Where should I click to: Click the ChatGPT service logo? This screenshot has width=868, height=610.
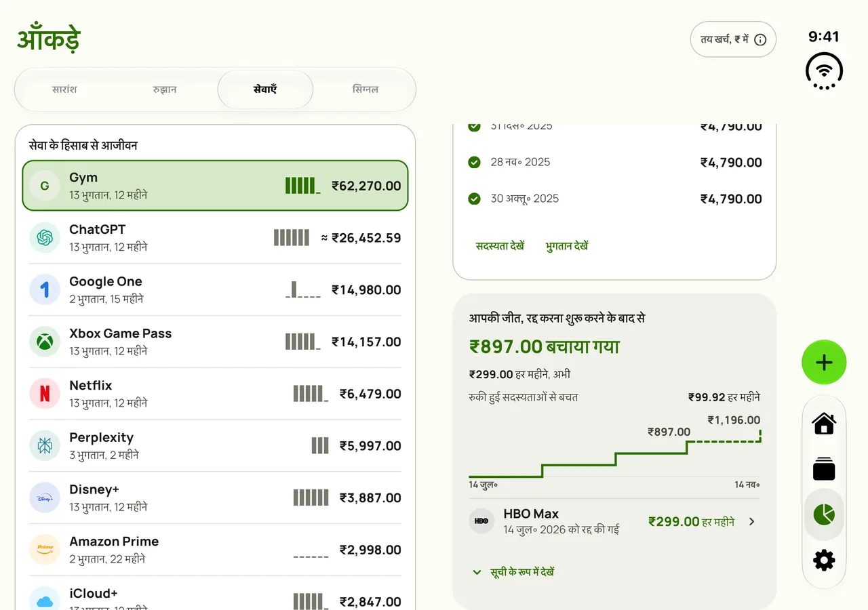(45, 238)
